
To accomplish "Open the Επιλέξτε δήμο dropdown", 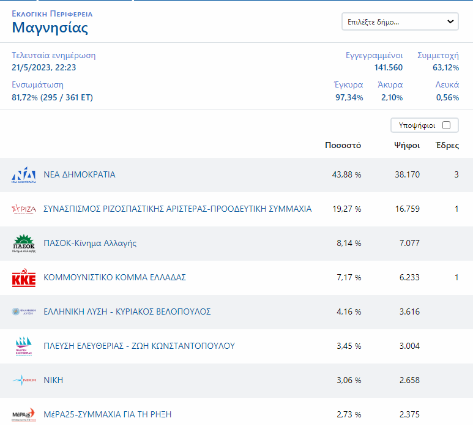I will [x=400, y=21].
